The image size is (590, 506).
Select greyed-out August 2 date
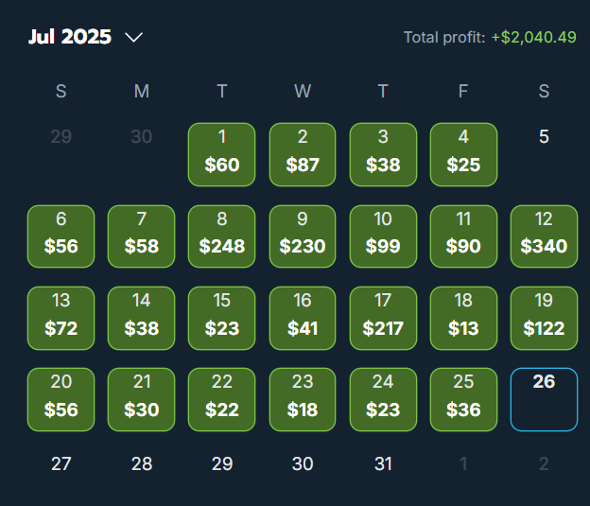point(544,463)
